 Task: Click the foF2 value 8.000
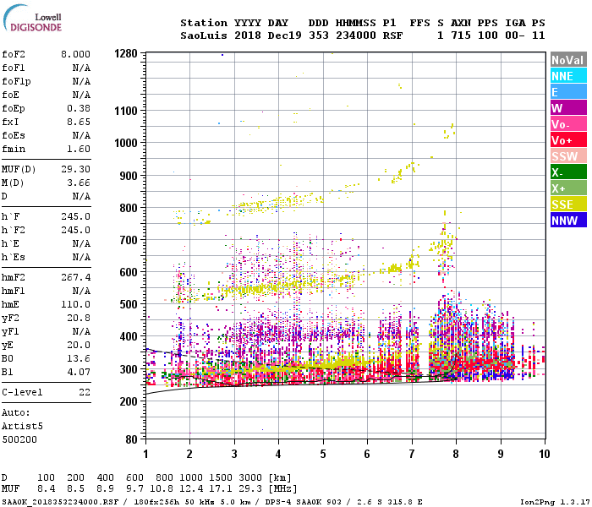point(75,54)
